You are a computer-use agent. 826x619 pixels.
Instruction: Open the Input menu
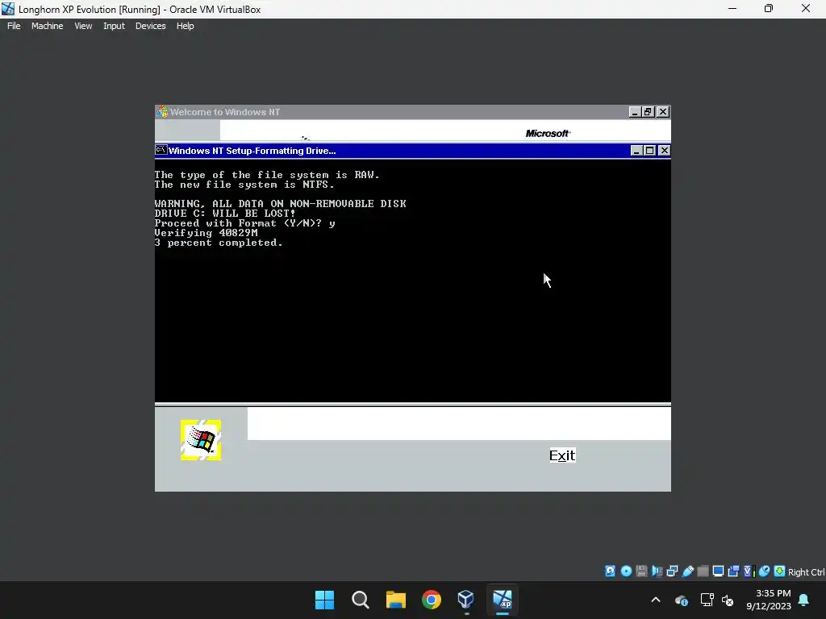114,26
